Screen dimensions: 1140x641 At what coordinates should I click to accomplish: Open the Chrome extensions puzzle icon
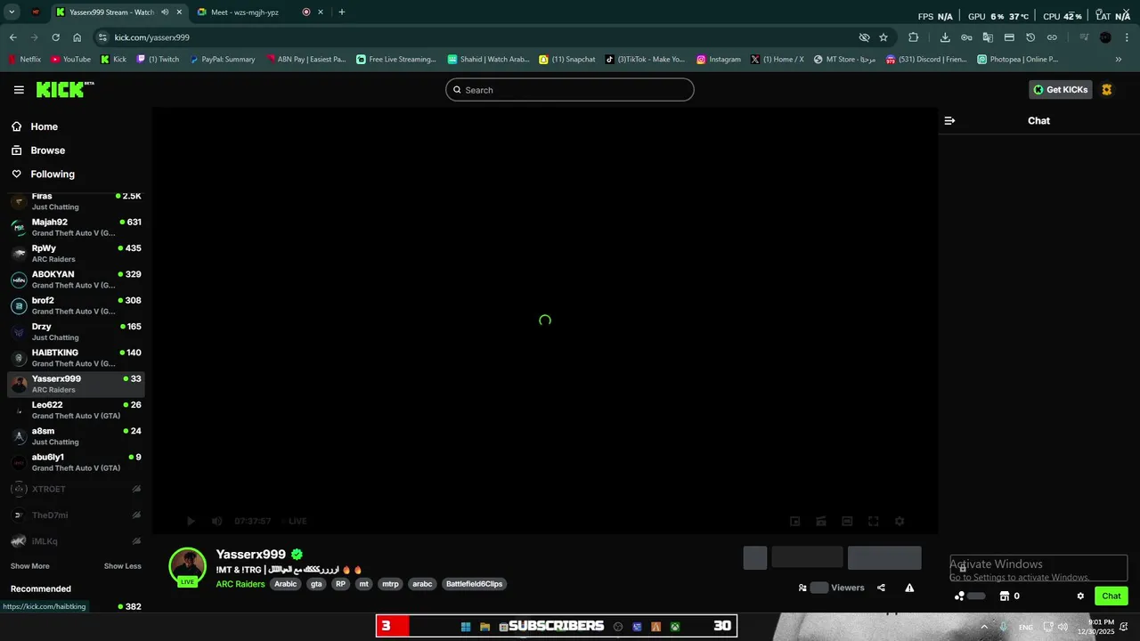click(x=913, y=37)
